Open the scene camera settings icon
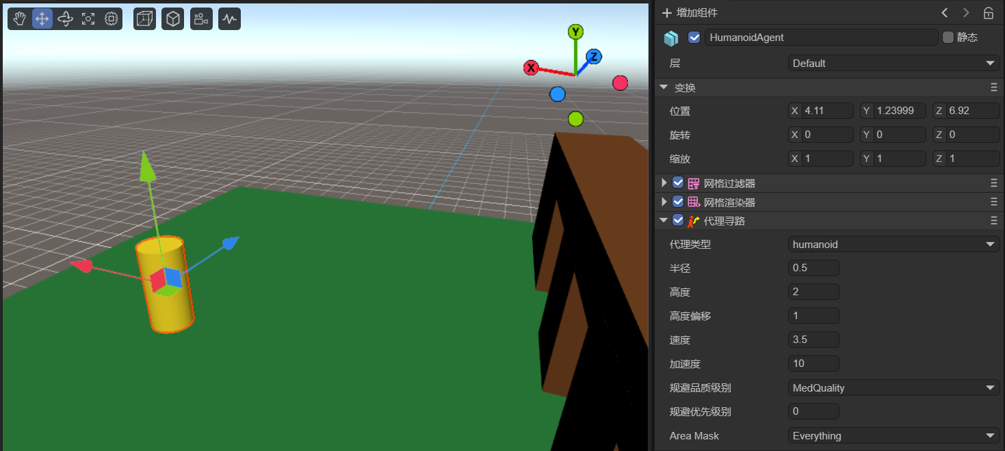 coord(200,19)
